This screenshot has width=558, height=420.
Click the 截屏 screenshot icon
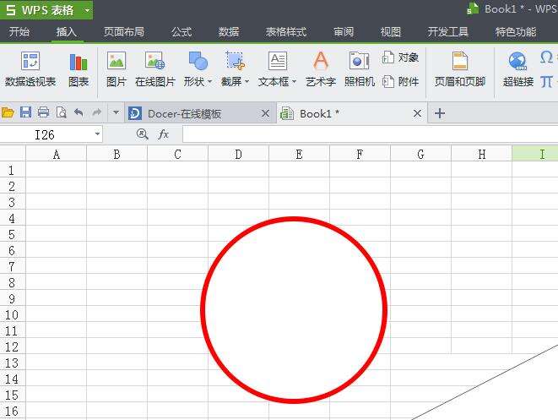point(235,61)
